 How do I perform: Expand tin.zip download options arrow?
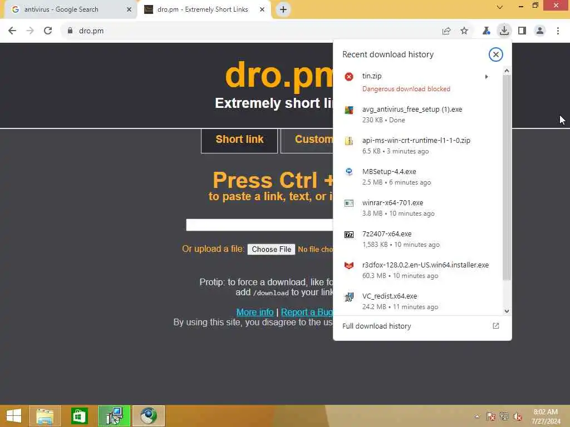487,77
